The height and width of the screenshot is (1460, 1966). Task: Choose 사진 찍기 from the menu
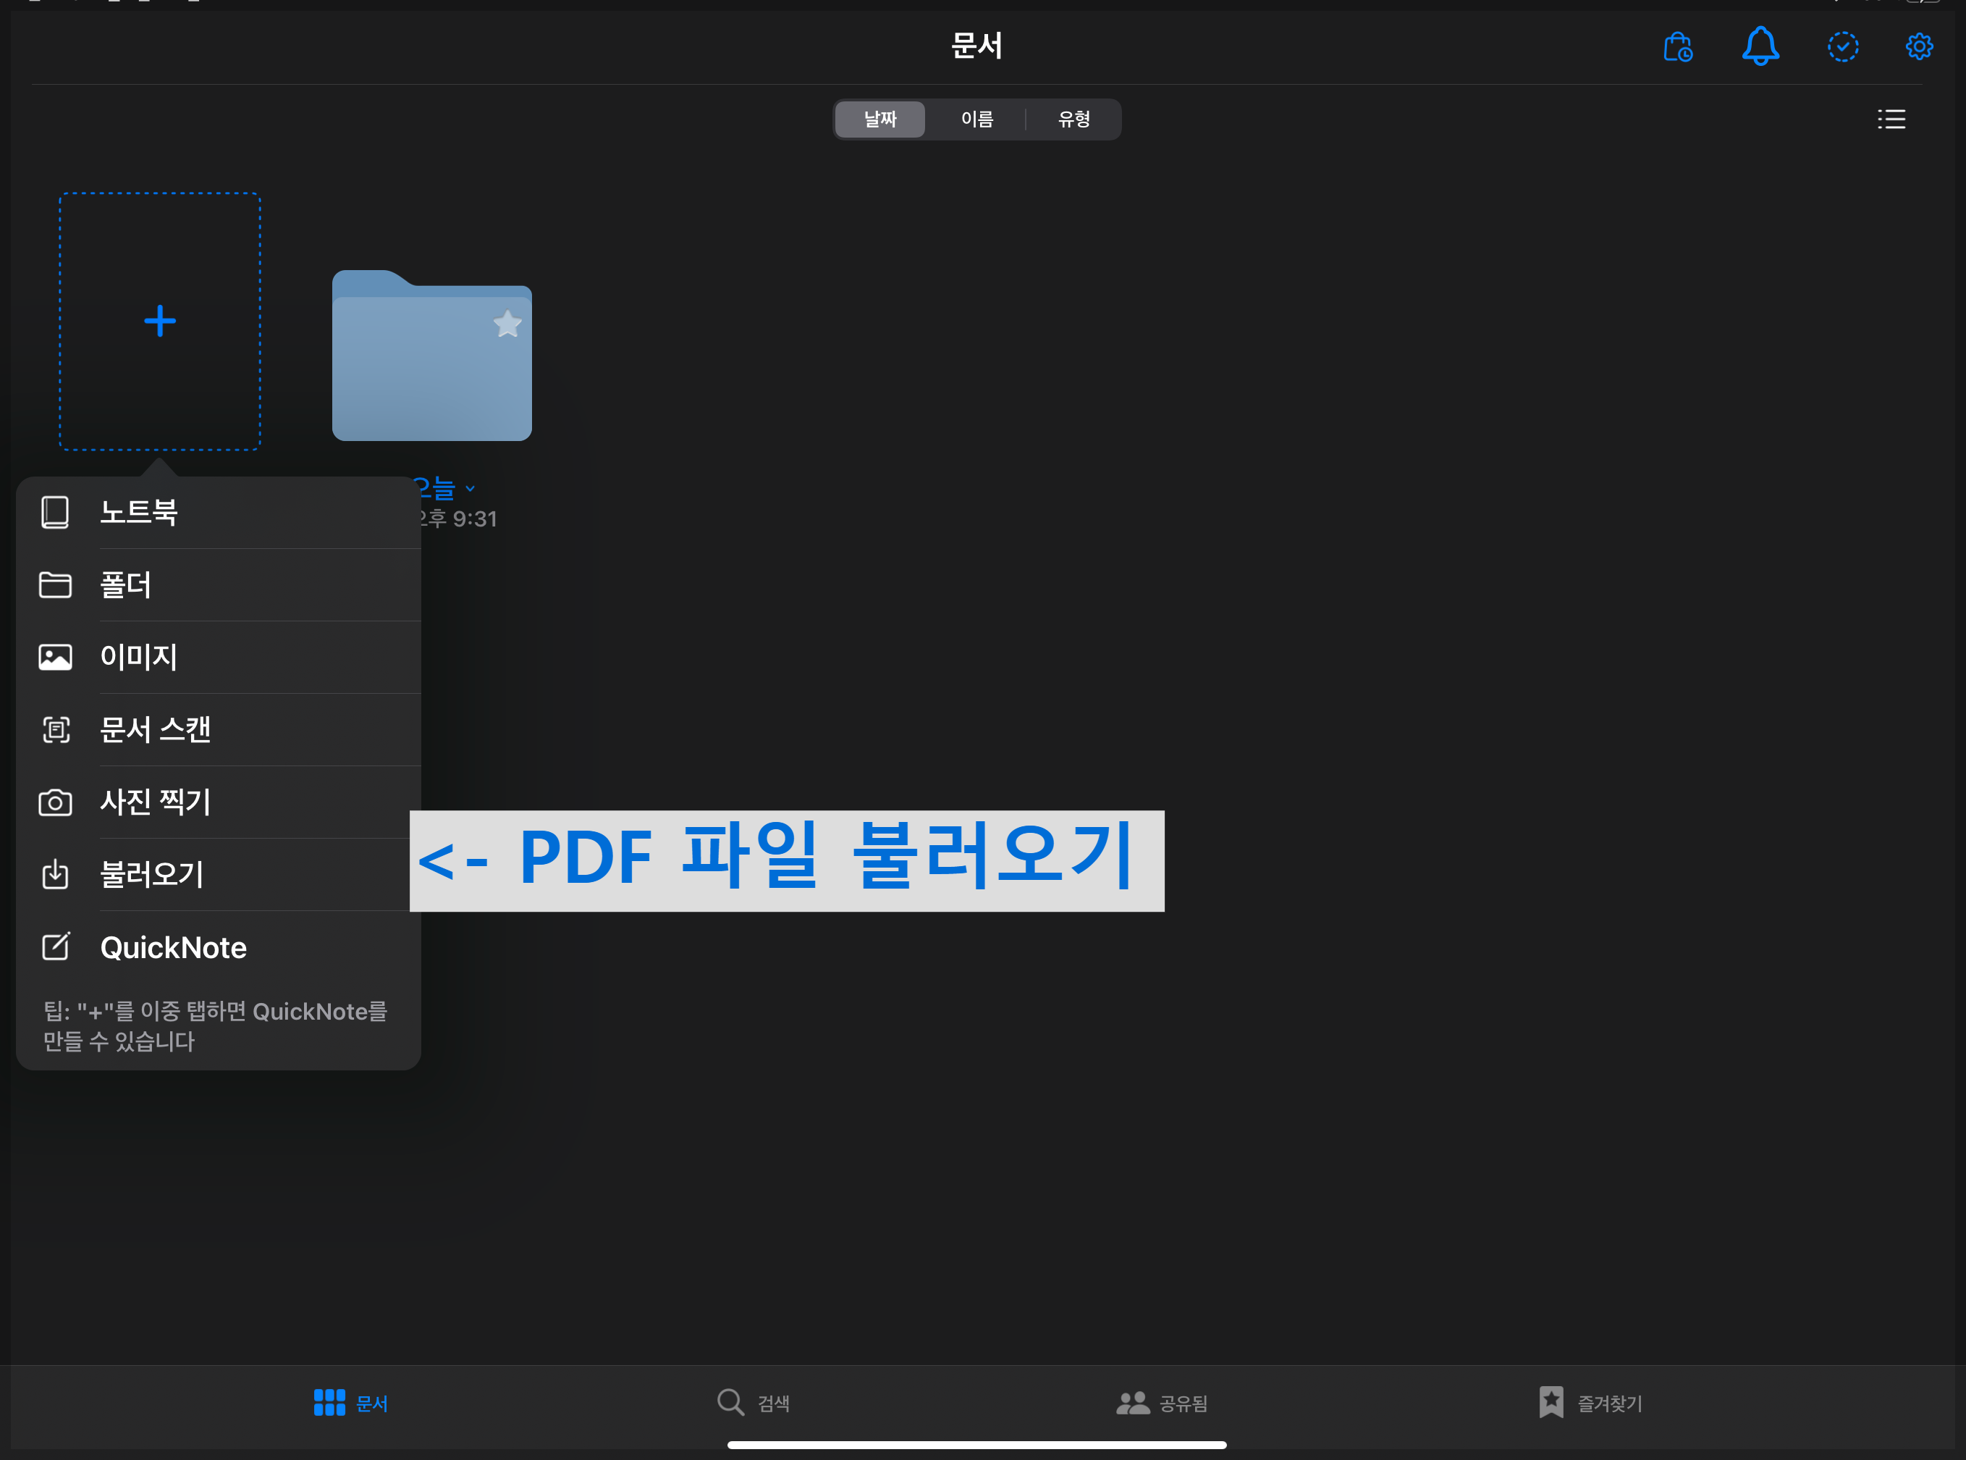click(x=218, y=802)
